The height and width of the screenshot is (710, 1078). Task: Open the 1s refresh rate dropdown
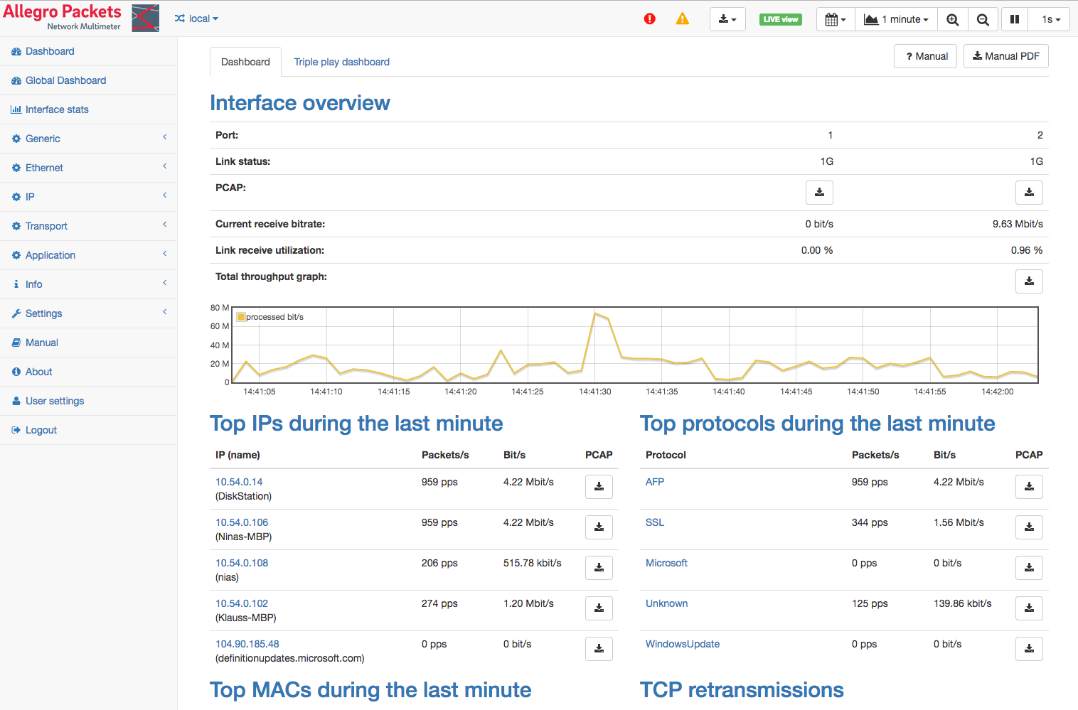(x=1050, y=20)
